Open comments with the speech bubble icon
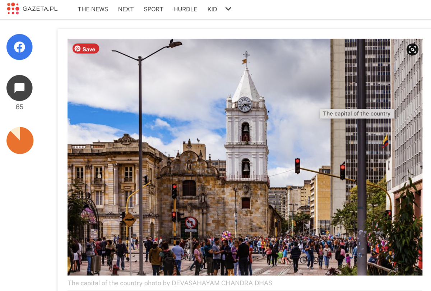431x291 pixels. [x=19, y=88]
